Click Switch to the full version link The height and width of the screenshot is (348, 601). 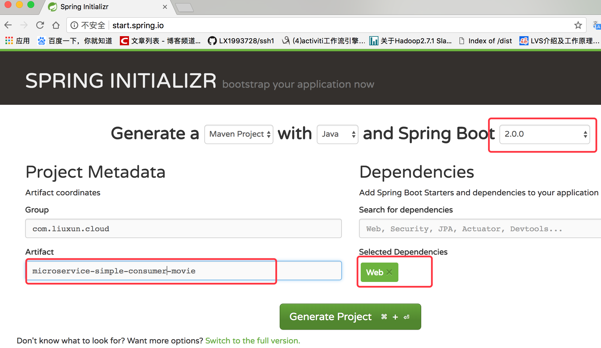253,341
